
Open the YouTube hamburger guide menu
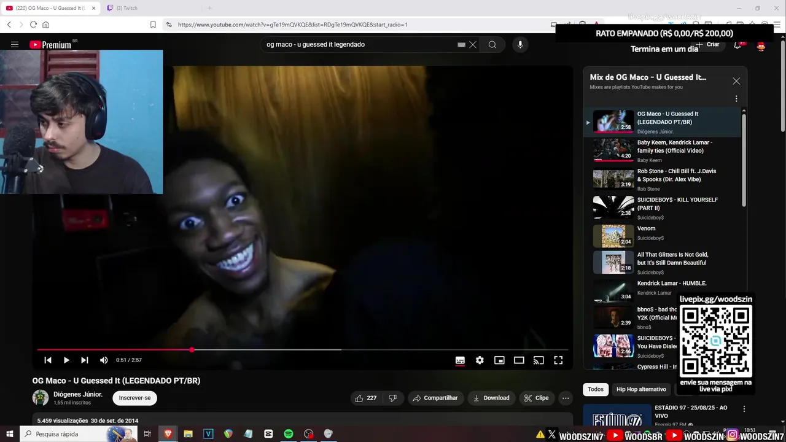coord(15,45)
